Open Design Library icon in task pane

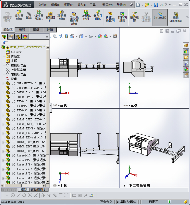pyautogui.click(x=186, y=51)
